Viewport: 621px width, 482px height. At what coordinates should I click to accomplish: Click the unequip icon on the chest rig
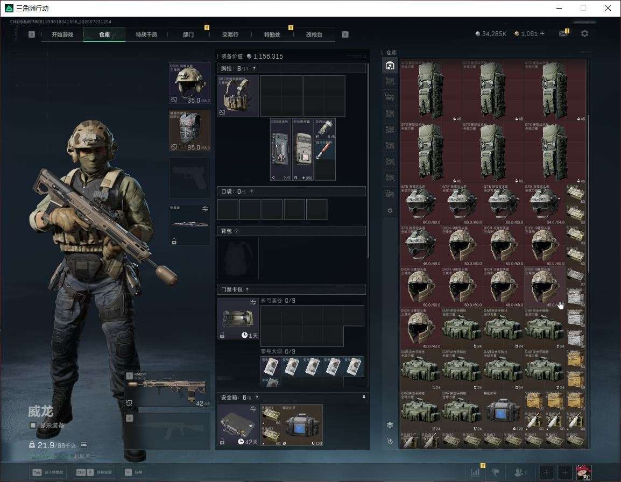(x=222, y=112)
